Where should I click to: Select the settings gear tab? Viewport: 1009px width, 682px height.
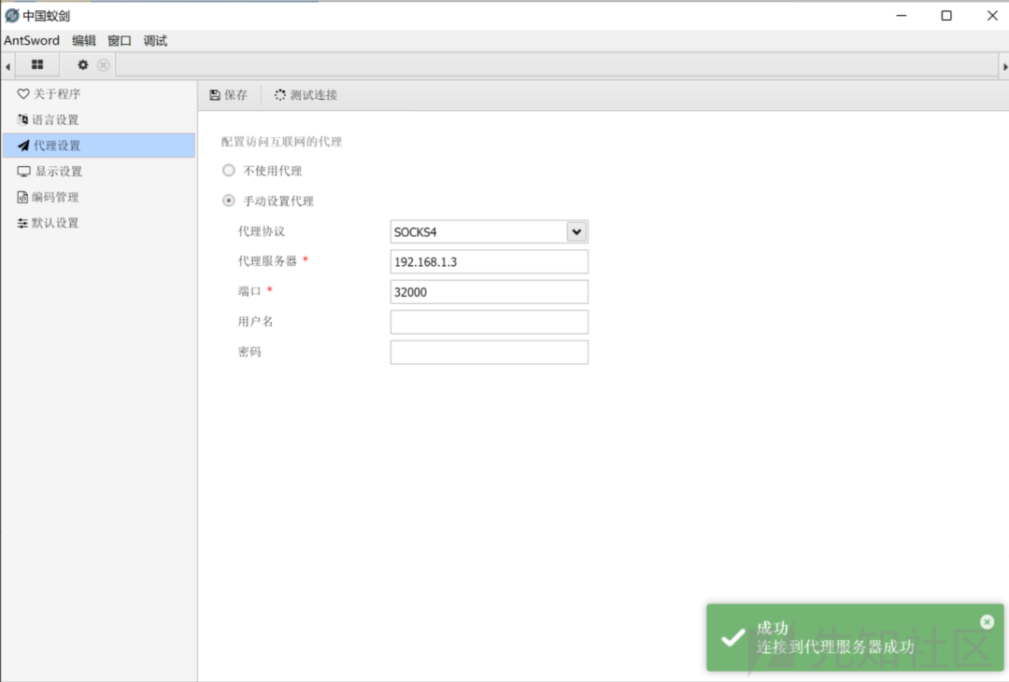(83, 65)
